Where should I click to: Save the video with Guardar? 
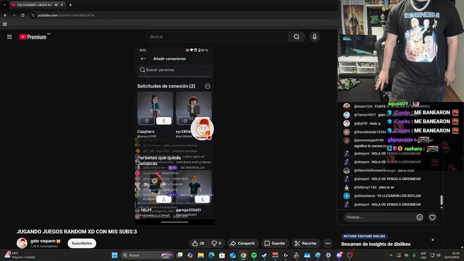(x=275, y=243)
